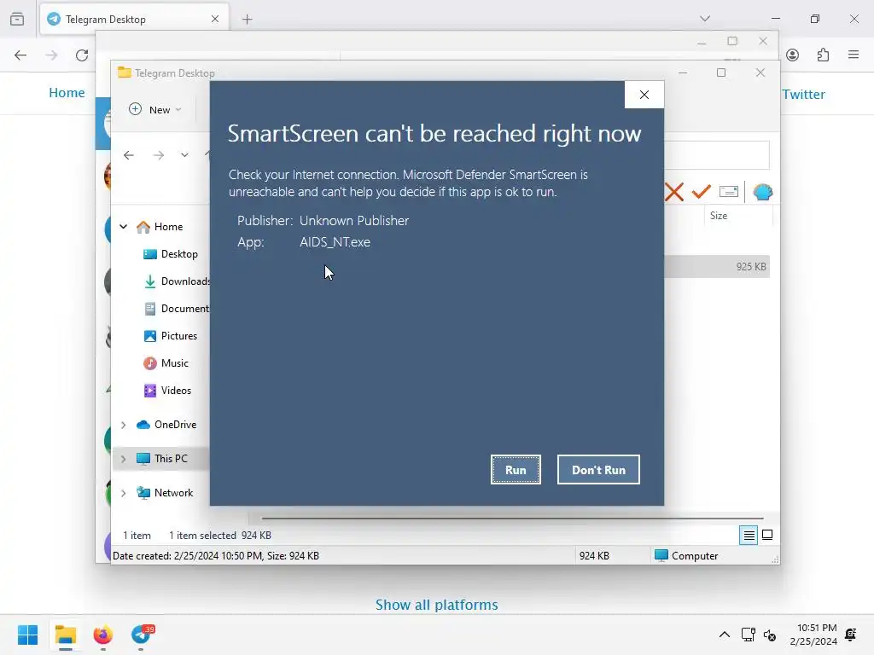This screenshot has width=874, height=655.
Task: Open Telegram from the taskbar
Action: point(142,635)
